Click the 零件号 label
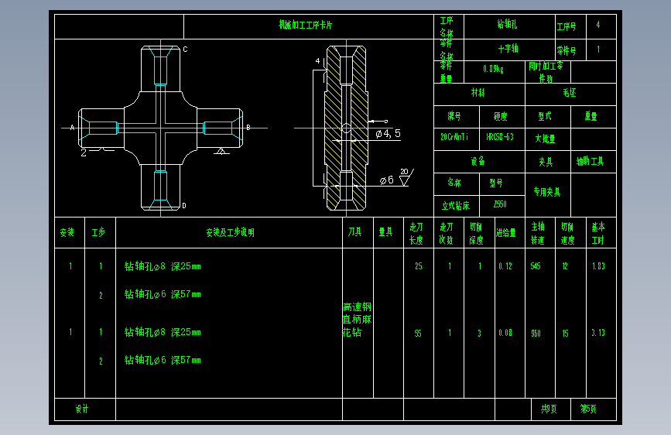The image size is (671, 435). (567, 50)
